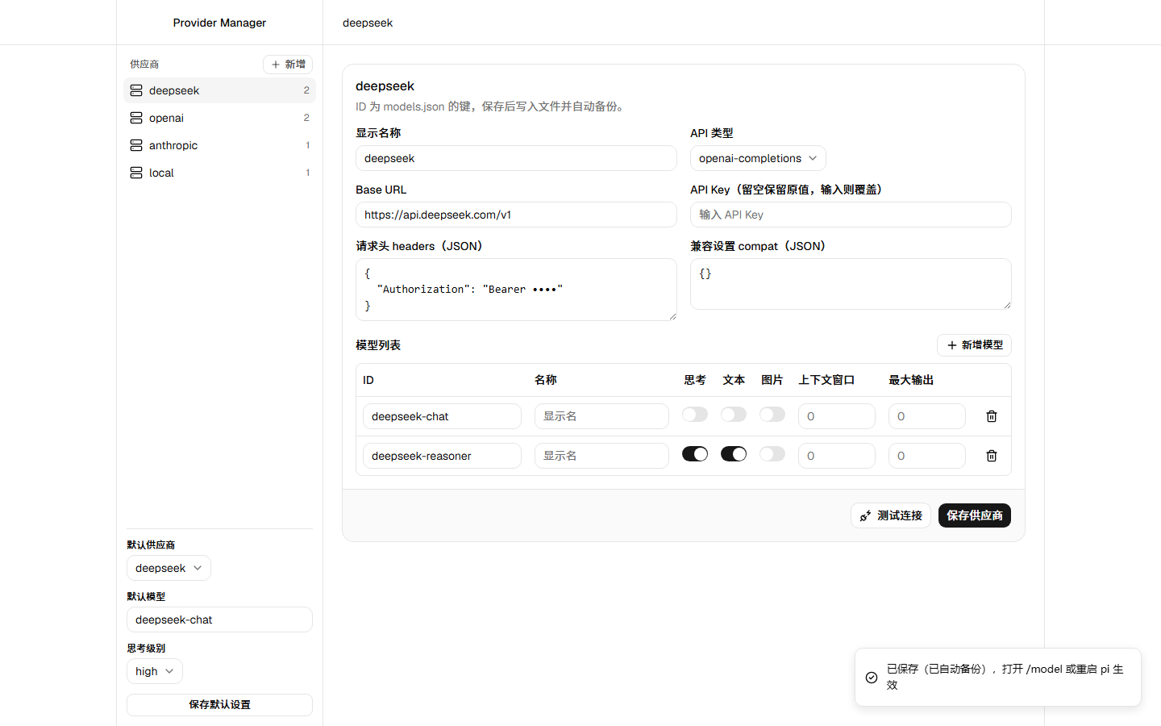Focus display name field for deepseek-chat

(x=601, y=416)
